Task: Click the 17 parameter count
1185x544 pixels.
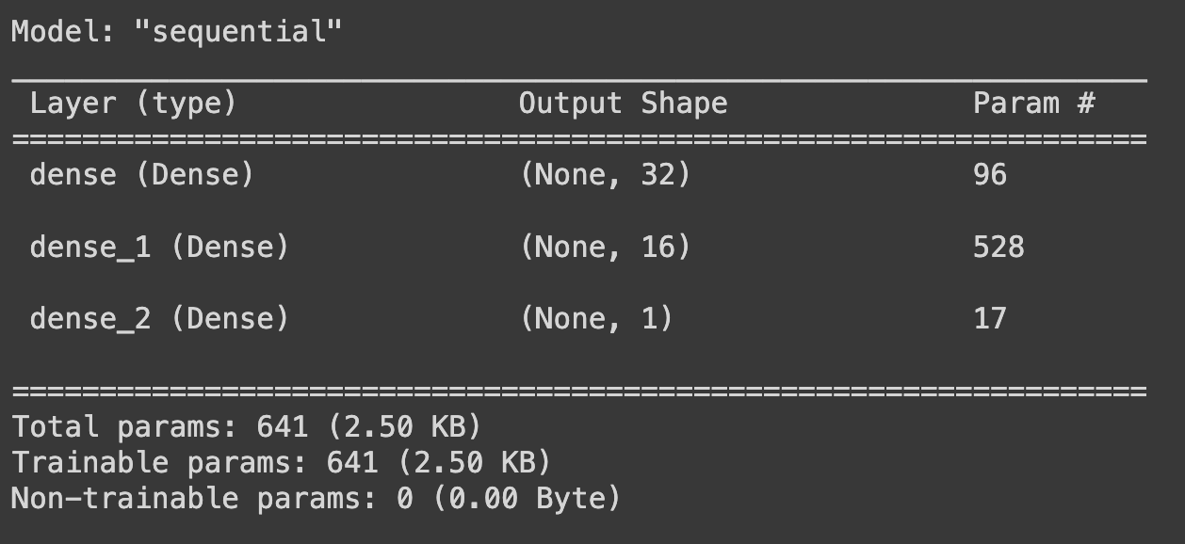Action: point(990,319)
